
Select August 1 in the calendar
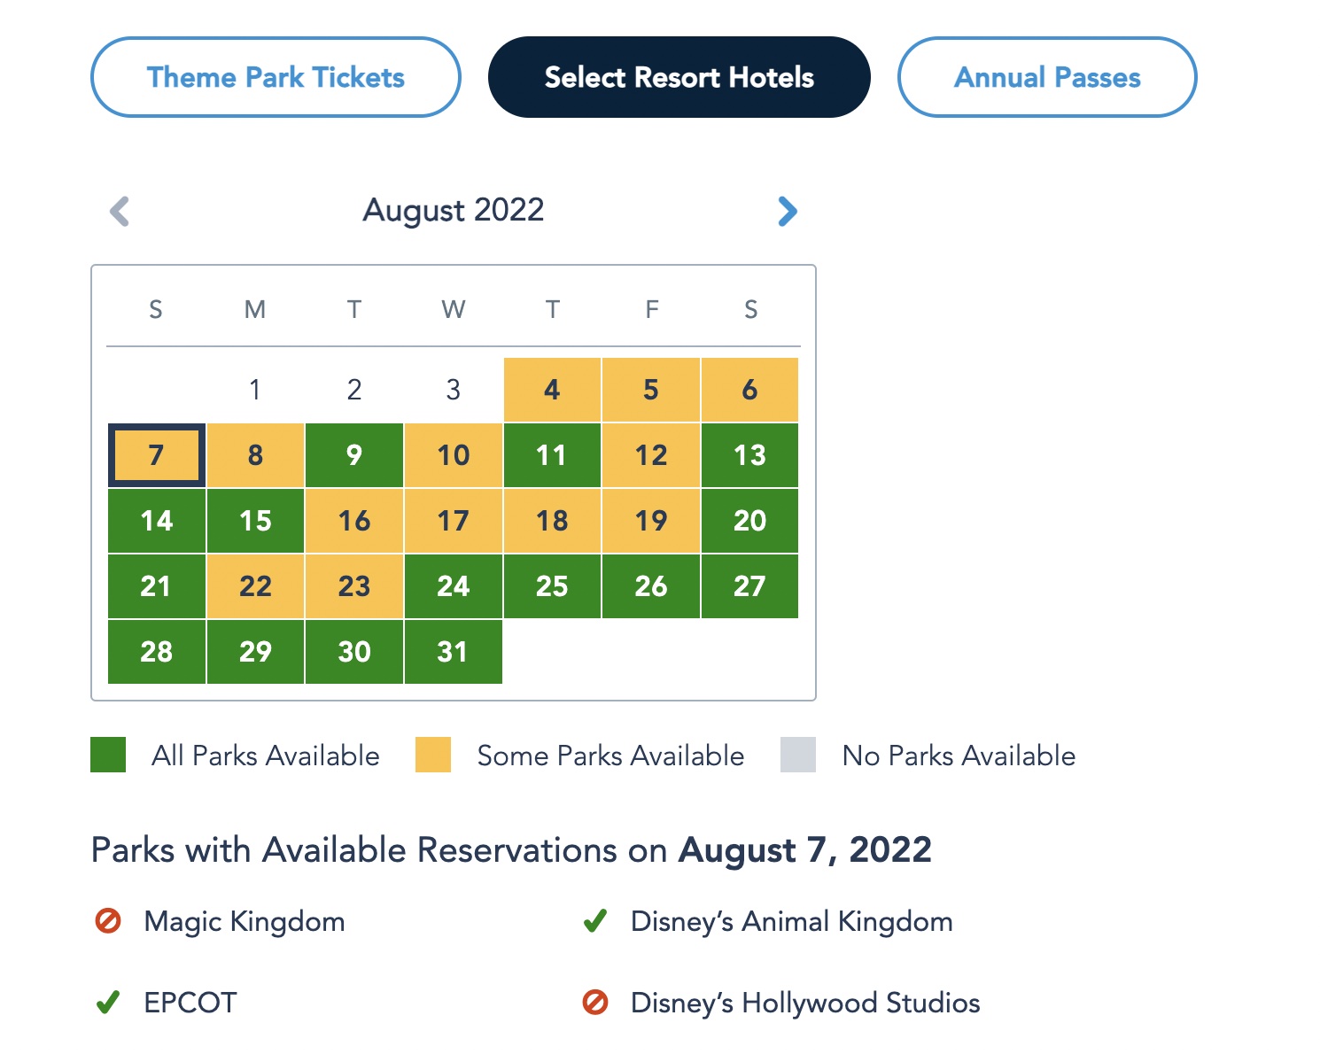(x=255, y=390)
